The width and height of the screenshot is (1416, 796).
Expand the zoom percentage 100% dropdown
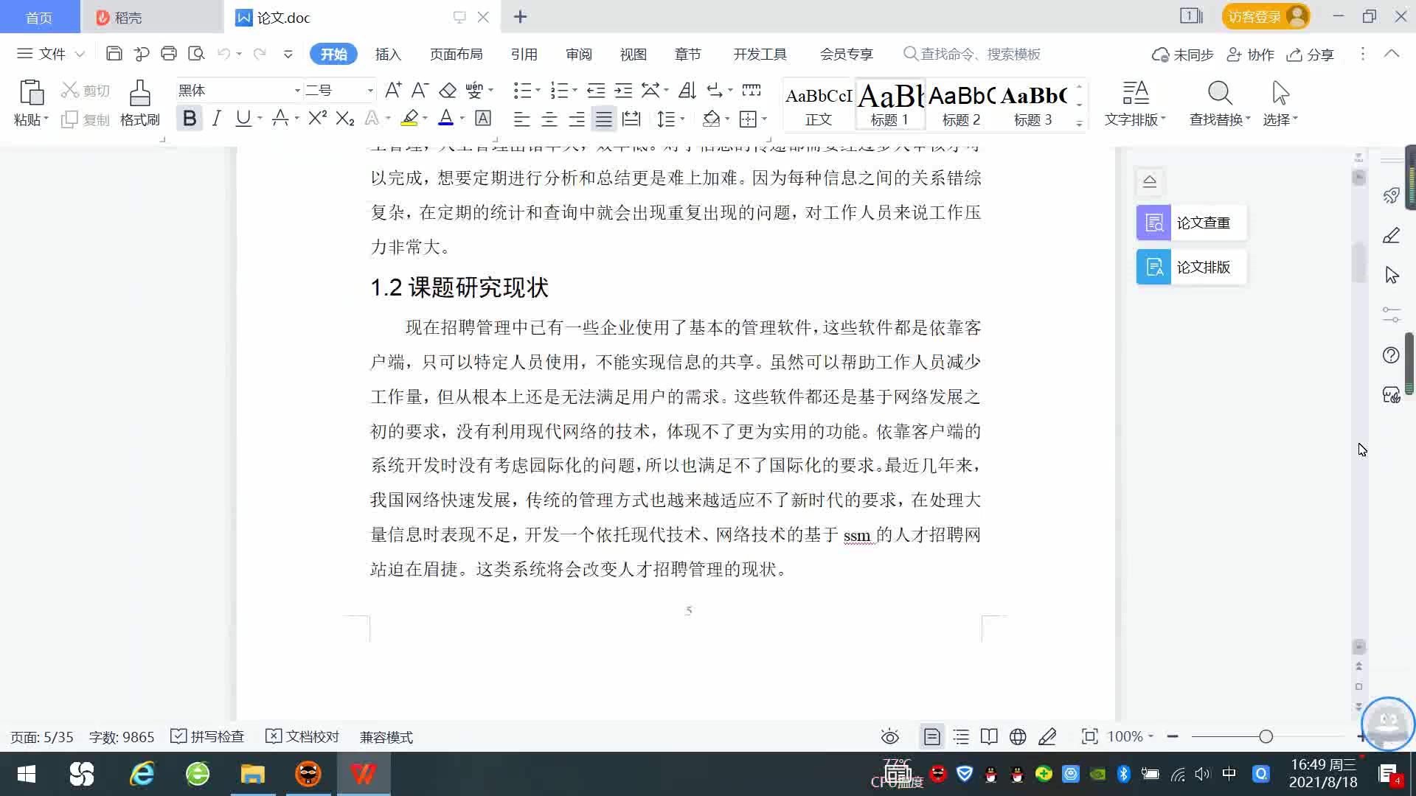1131,736
